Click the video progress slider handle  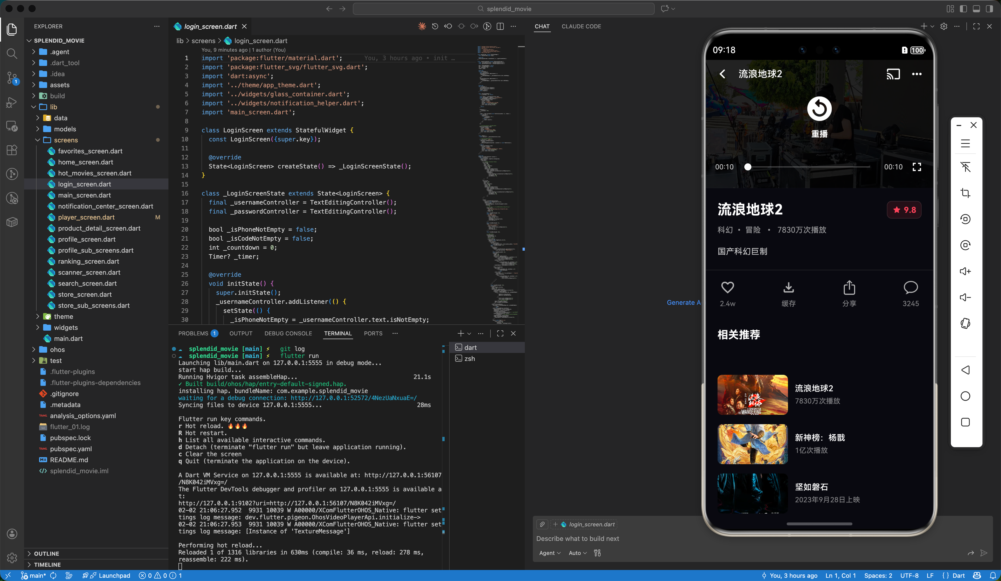point(748,167)
